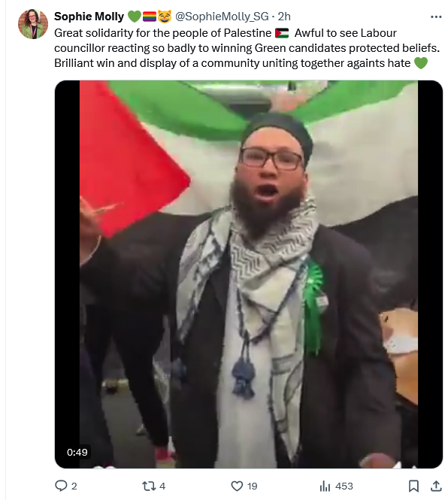Open the reply speech bubble icon
Screen dimensions: 445x500
(61, 486)
